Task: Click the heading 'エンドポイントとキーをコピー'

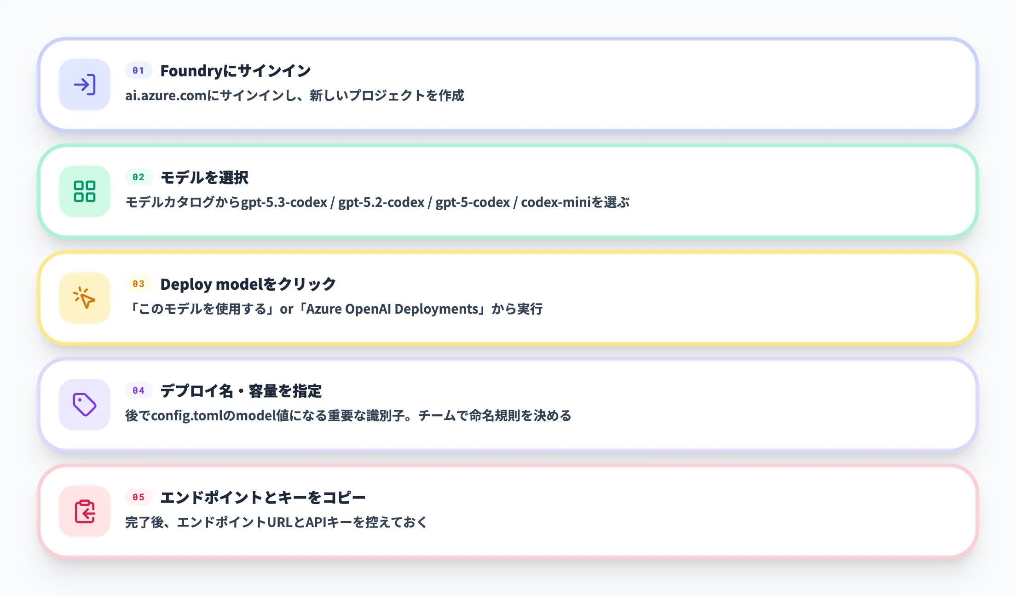Action: tap(263, 498)
